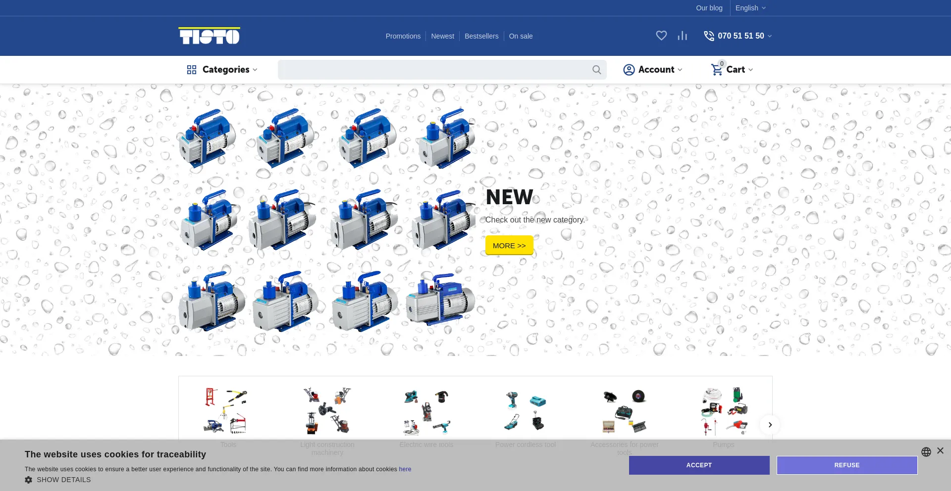The image size is (951, 491).
Task: Accept cookies with ACCEPT button
Action: [699, 465]
